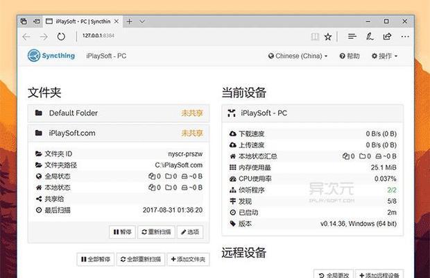The width and height of the screenshot is (430, 278).
Task: Click the CPU使用率 gauge icon
Action: pos(232,179)
